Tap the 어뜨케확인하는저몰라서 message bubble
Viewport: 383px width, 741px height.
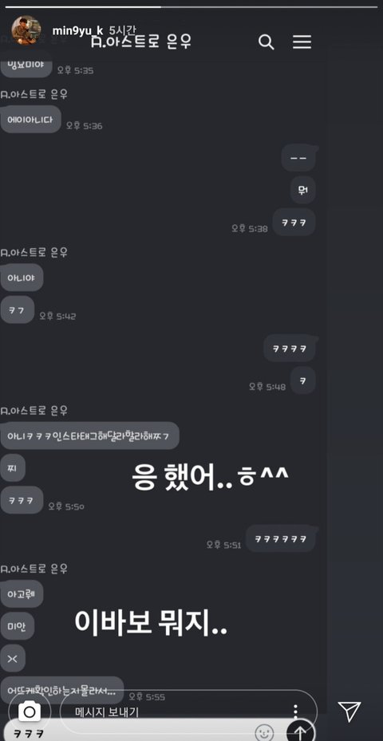pyautogui.click(x=61, y=689)
